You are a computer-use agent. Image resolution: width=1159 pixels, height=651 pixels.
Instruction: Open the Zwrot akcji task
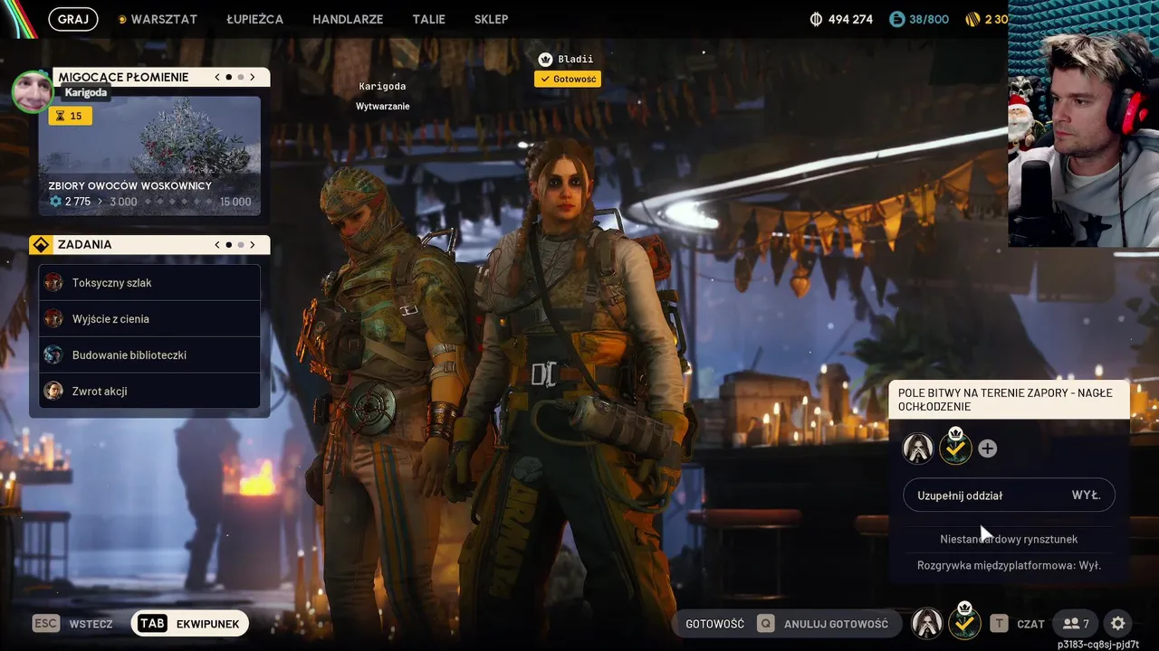pyautogui.click(x=149, y=392)
